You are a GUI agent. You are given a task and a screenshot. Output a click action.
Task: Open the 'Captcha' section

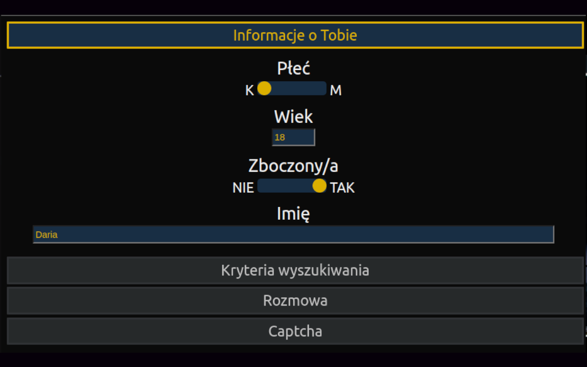point(295,331)
